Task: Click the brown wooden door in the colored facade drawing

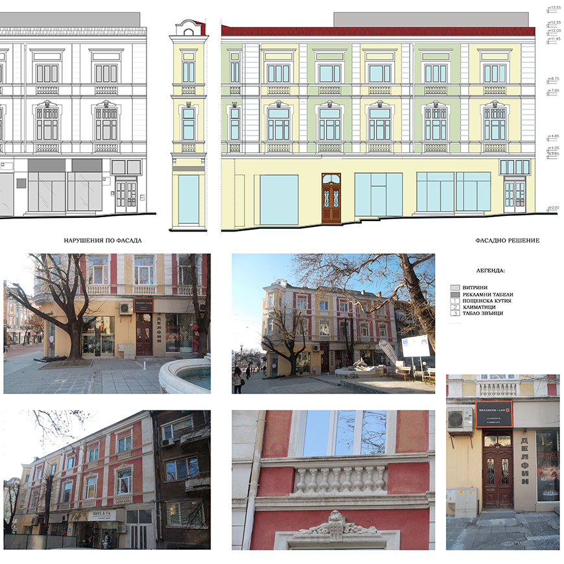Action: [331, 198]
